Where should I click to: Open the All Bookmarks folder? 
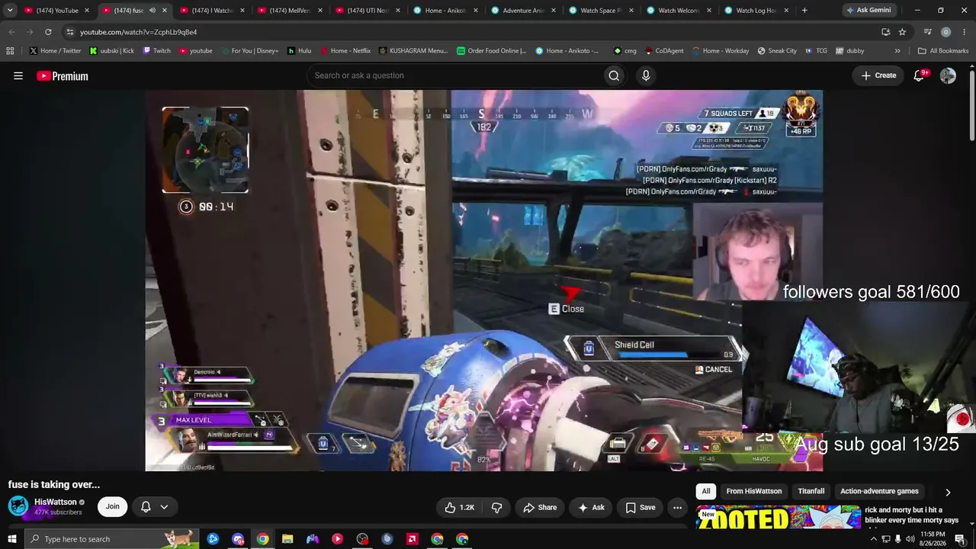tap(942, 51)
